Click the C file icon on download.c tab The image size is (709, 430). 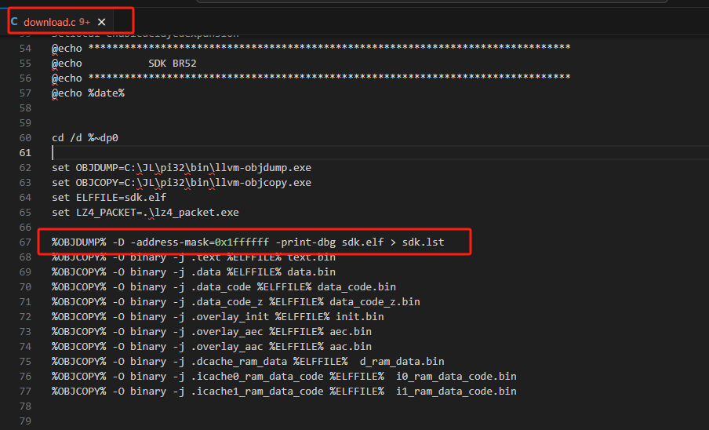click(x=14, y=21)
